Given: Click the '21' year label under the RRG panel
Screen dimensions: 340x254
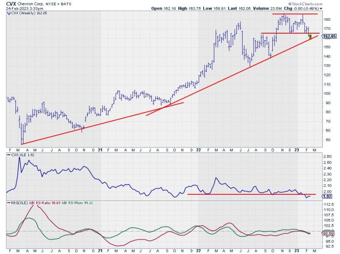Looking at the screenshot, I should [100, 251].
